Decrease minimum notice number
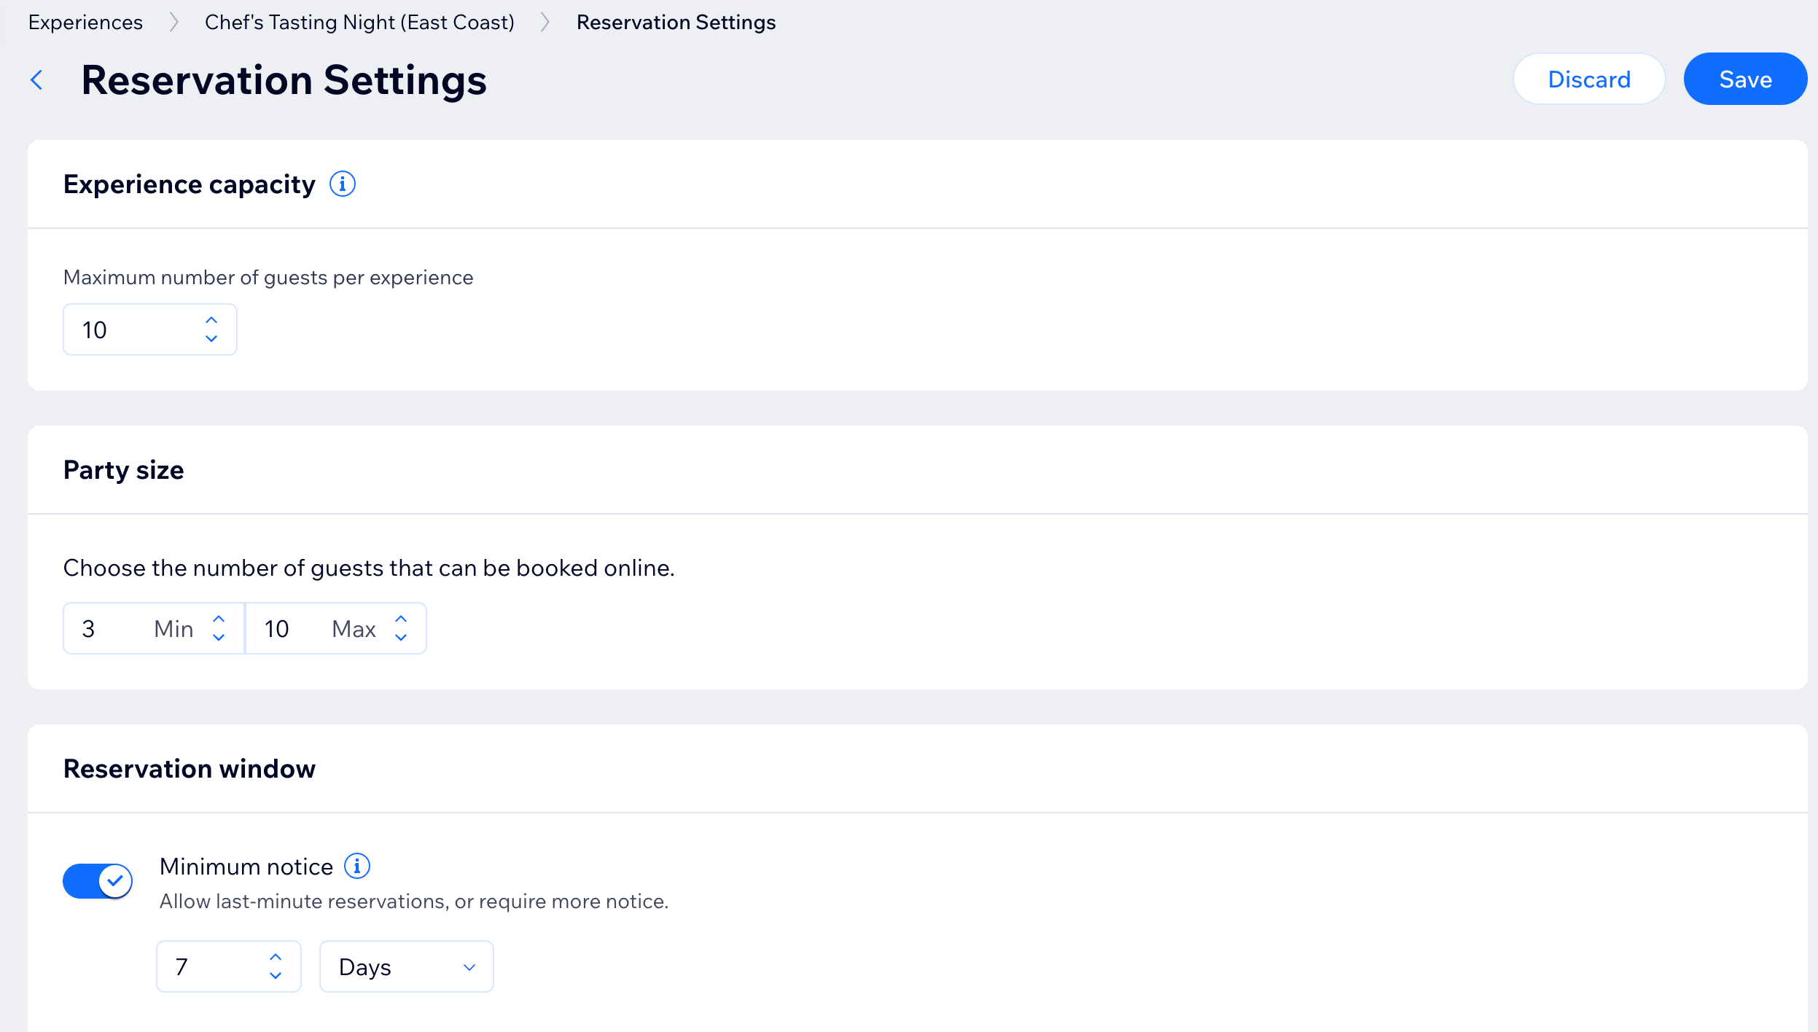 (x=276, y=976)
